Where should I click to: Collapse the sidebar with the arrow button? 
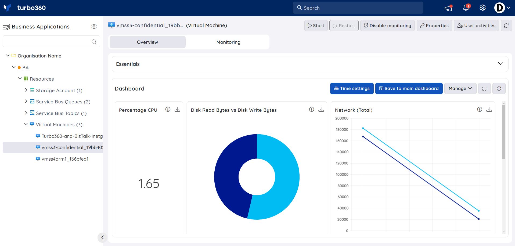[x=102, y=237]
